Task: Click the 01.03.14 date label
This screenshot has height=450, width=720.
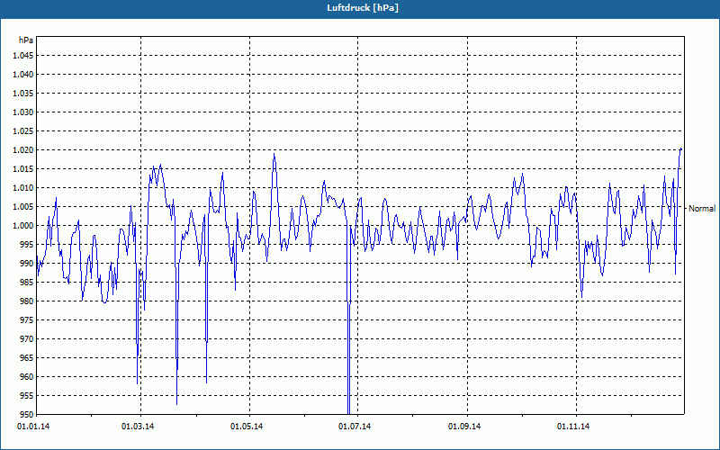Action: click(138, 427)
